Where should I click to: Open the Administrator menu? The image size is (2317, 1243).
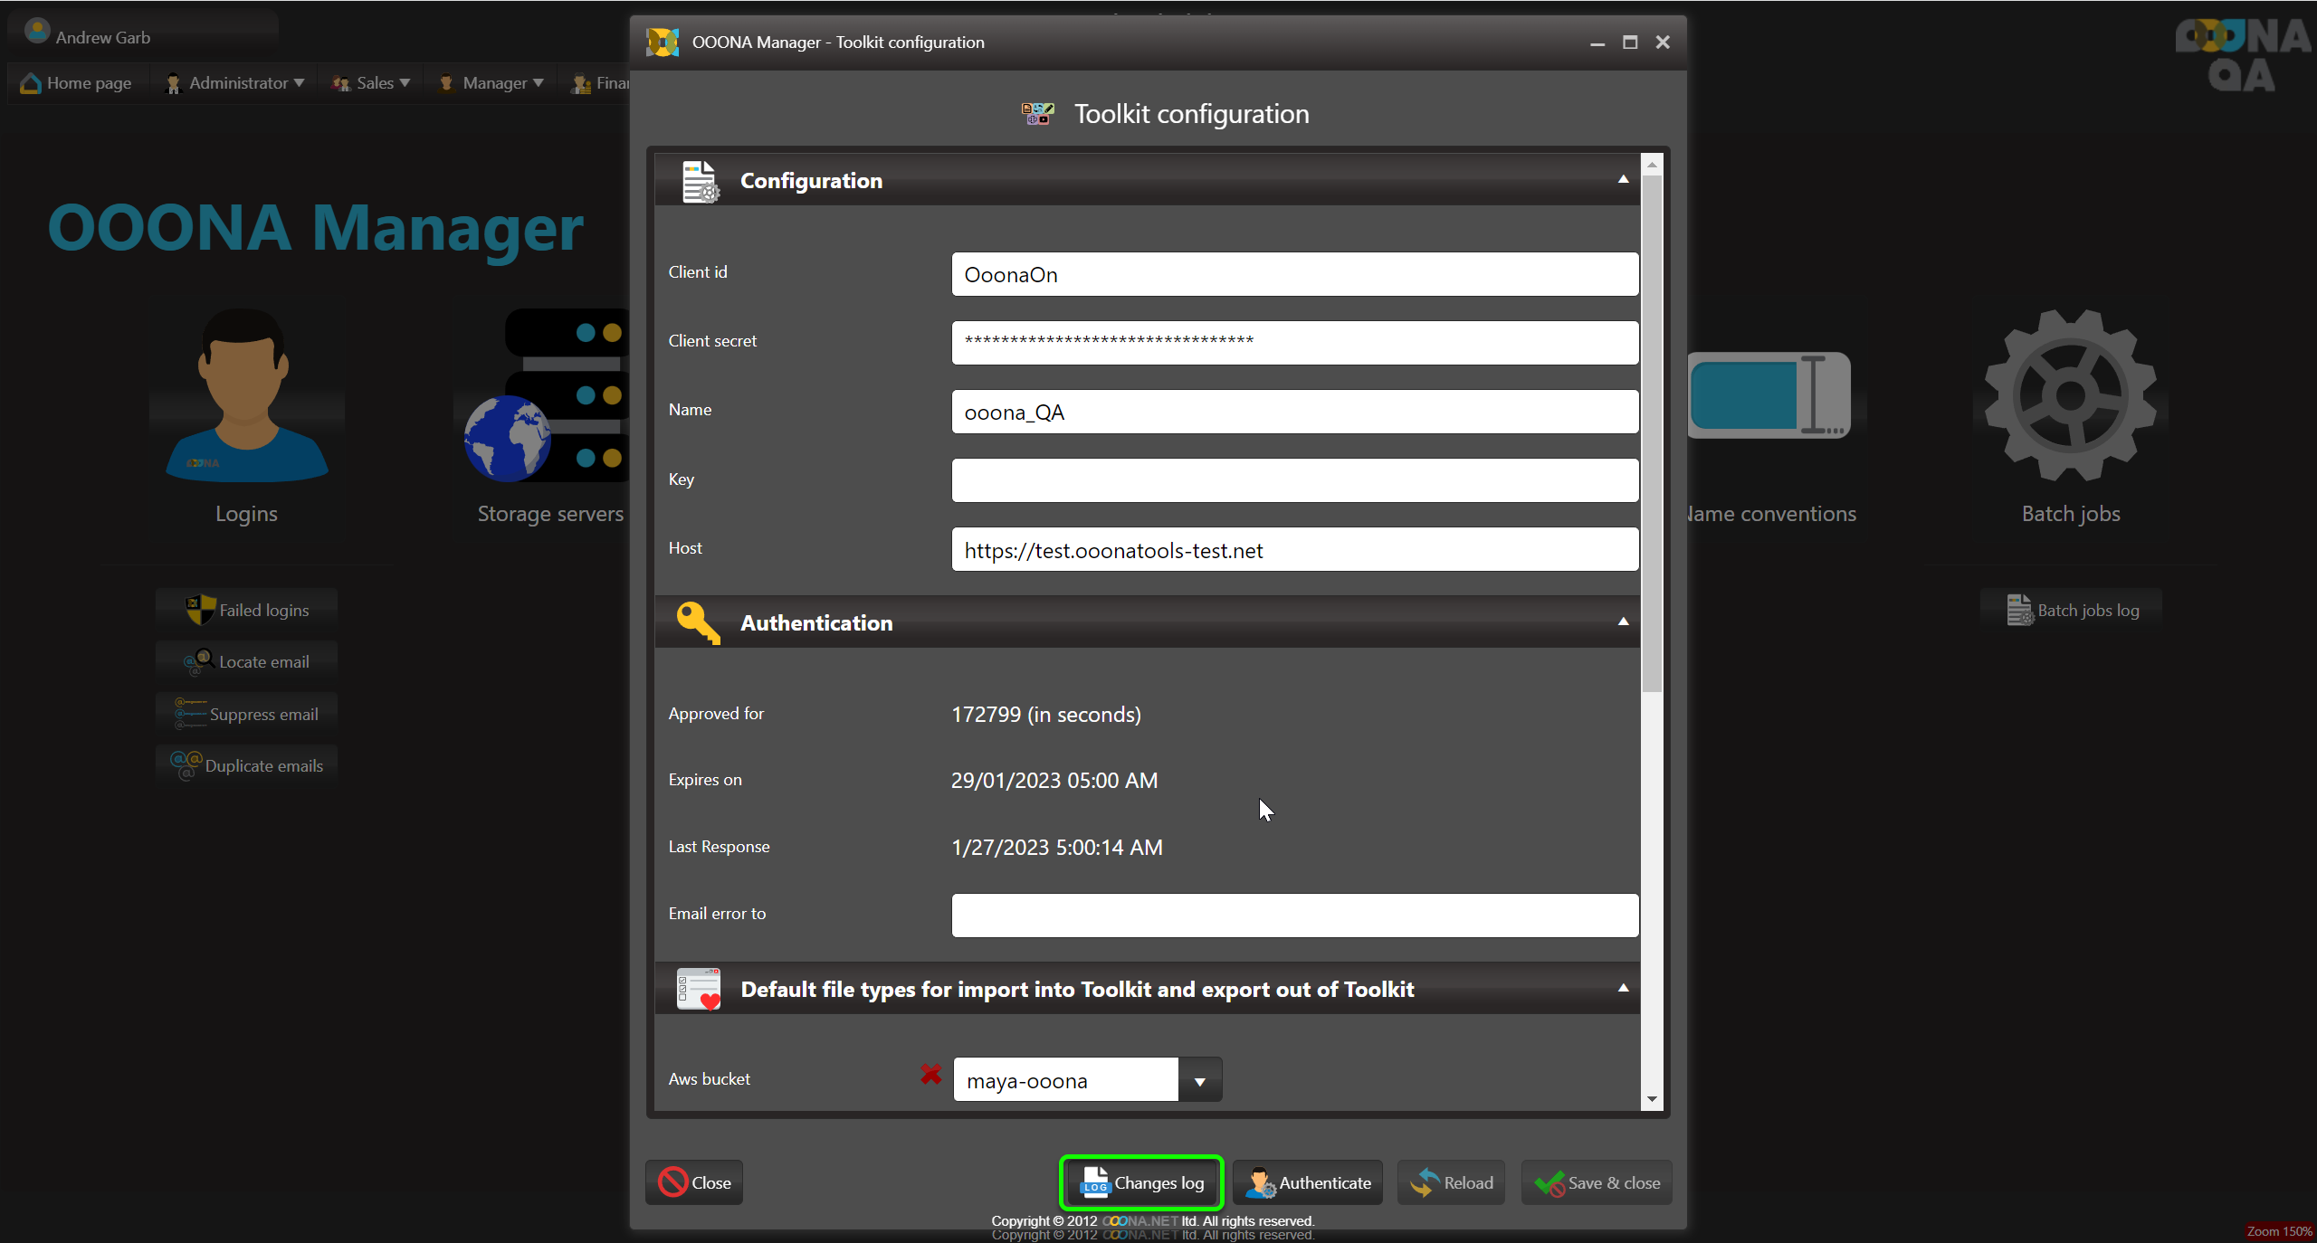[237, 83]
